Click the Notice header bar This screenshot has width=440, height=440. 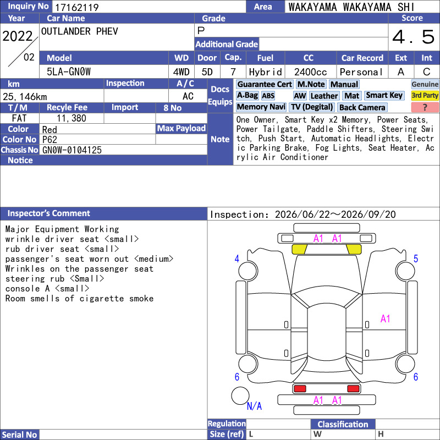coord(103,160)
